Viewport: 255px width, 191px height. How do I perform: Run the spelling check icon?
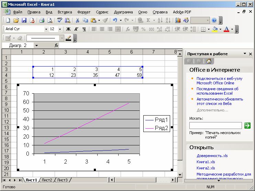pos(59,20)
